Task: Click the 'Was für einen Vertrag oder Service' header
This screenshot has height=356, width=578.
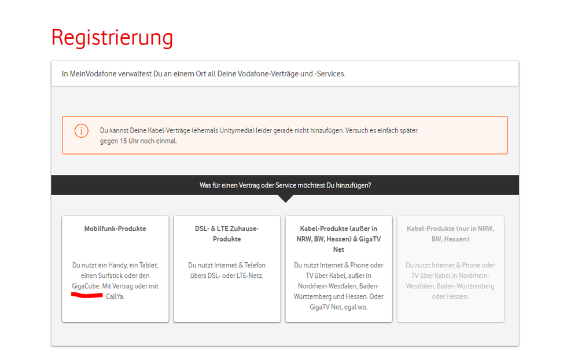Action: (x=285, y=185)
